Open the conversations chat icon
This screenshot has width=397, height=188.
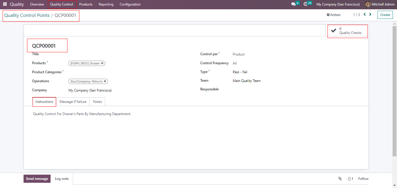pos(293,4)
